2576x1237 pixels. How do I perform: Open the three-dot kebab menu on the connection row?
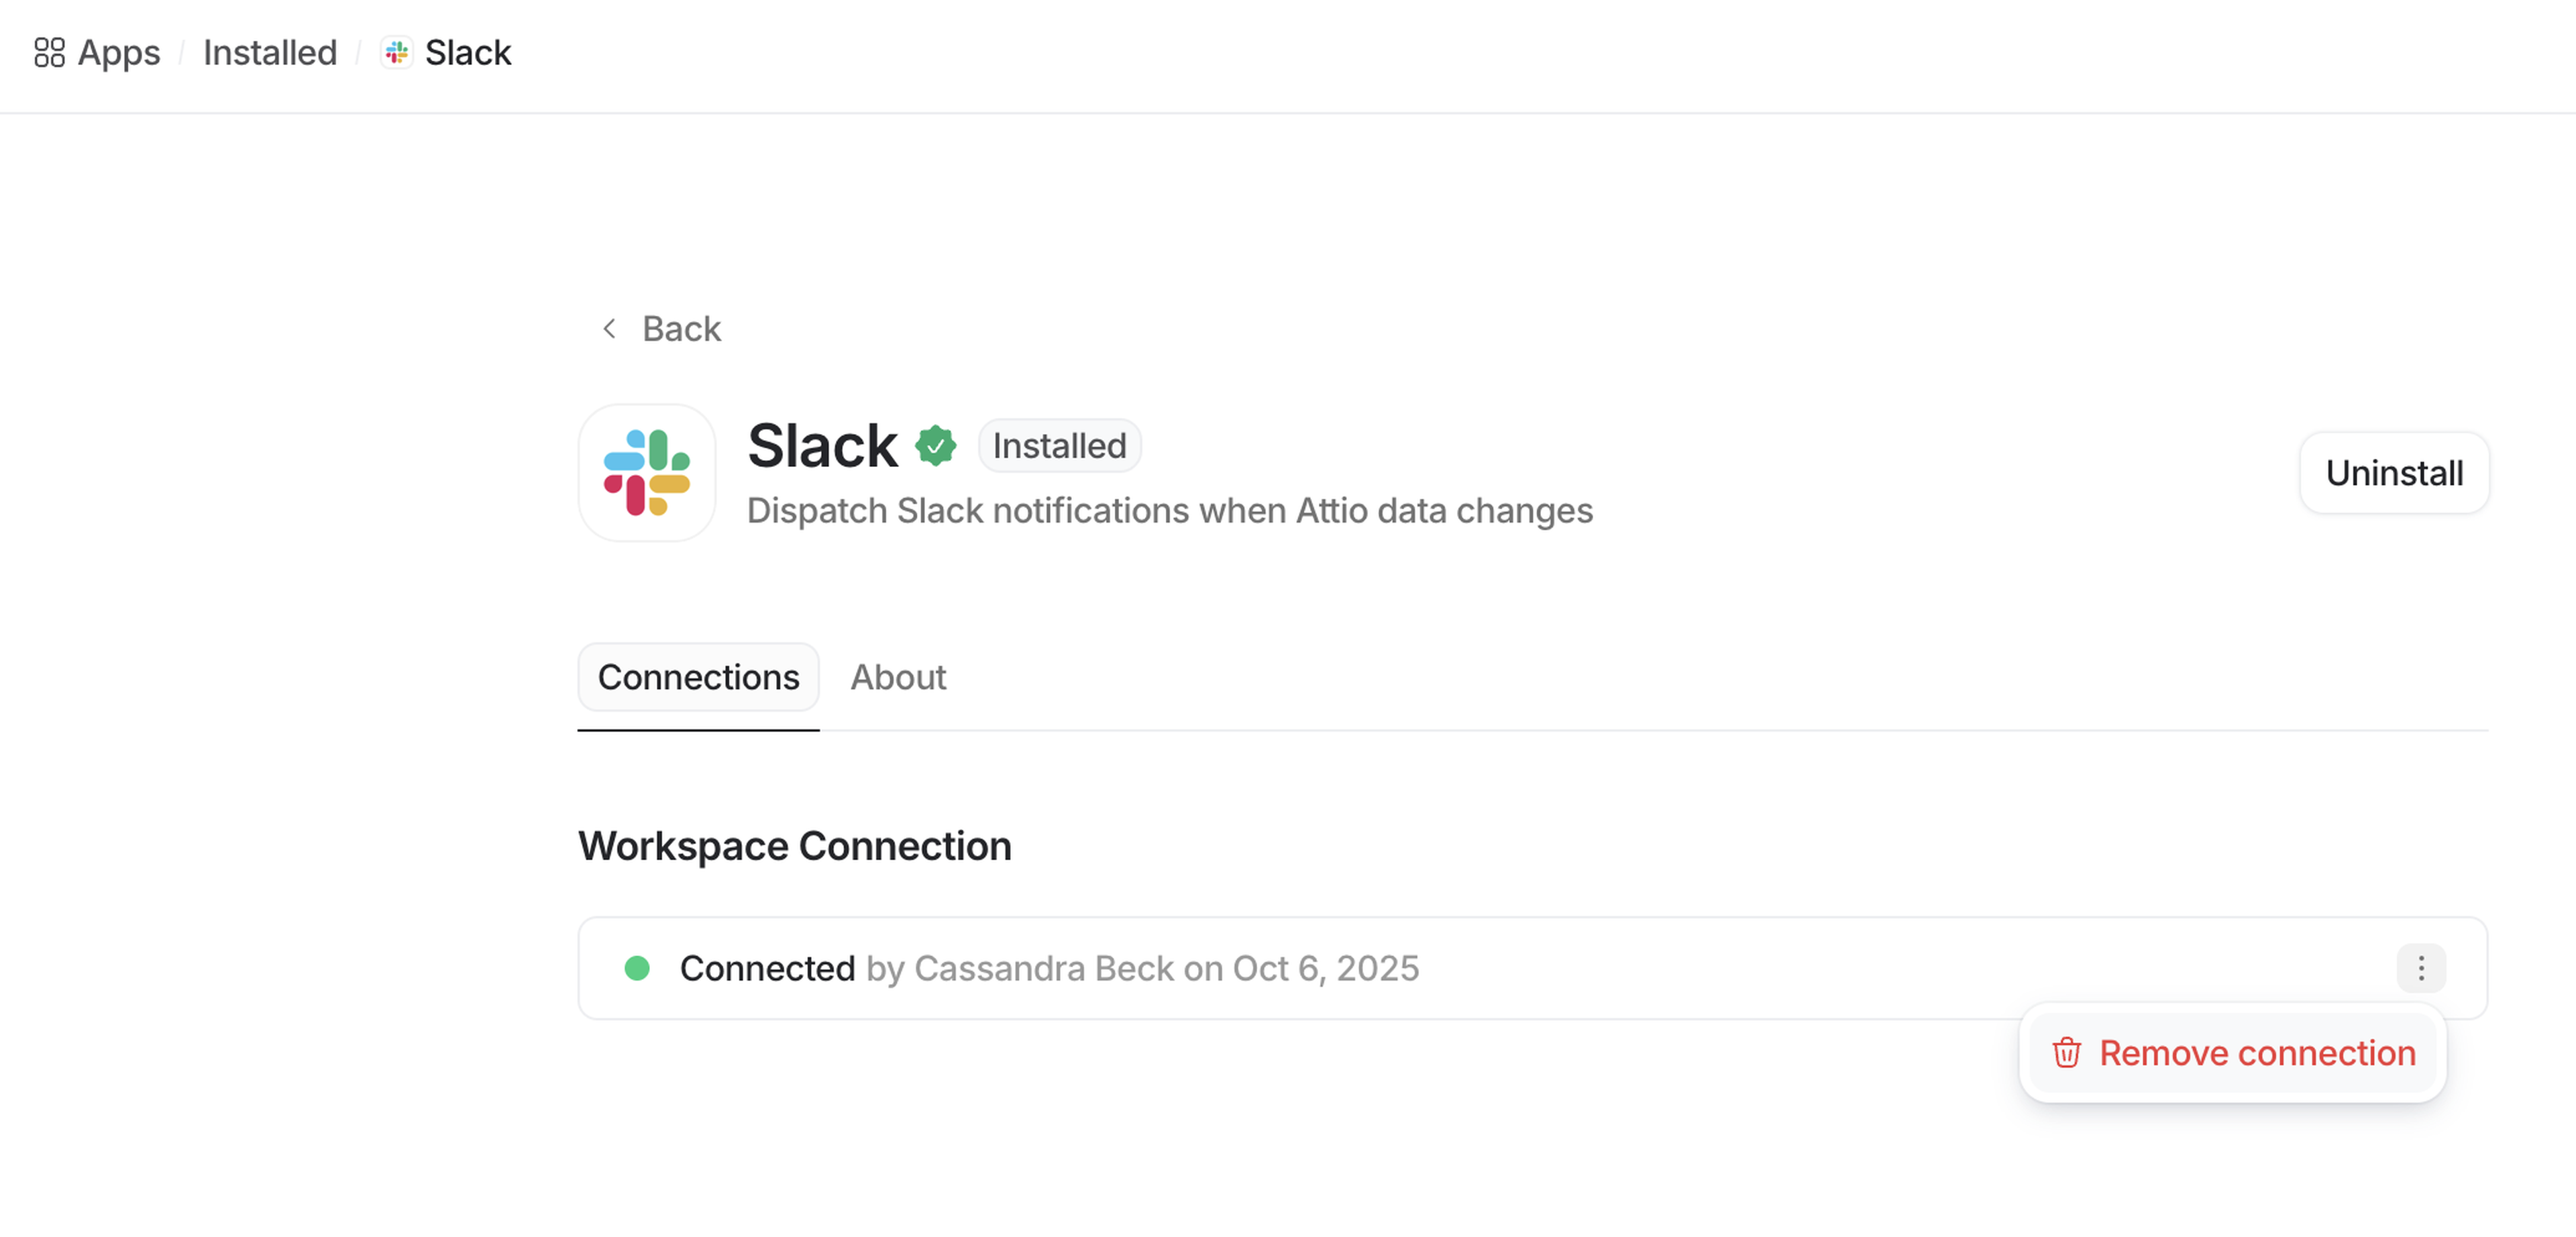(2421, 967)
